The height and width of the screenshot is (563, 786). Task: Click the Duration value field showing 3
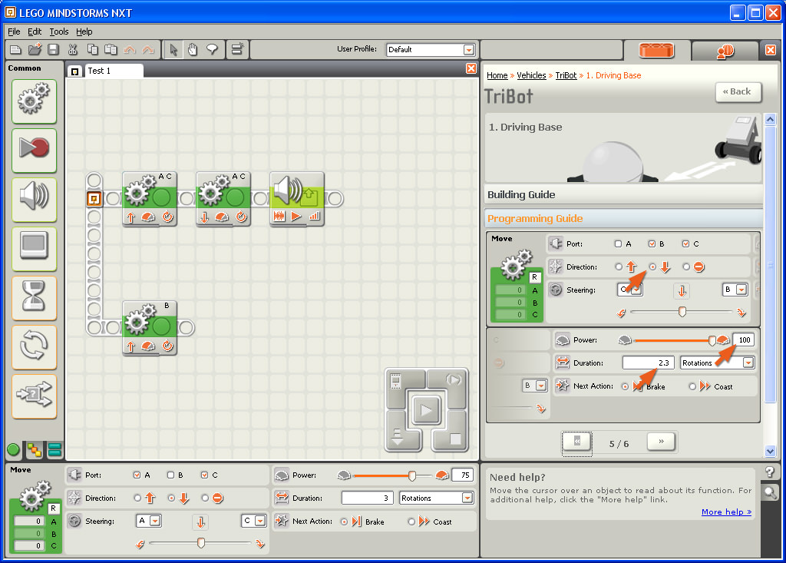367,498
